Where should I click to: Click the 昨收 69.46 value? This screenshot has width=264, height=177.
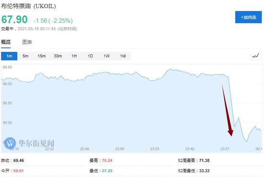click(x=19, y=160)
